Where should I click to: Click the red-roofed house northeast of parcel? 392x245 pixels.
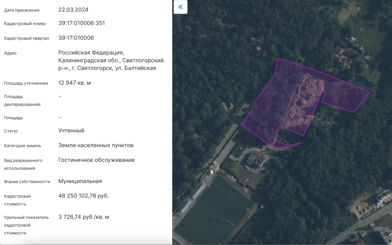coord(341,59)
